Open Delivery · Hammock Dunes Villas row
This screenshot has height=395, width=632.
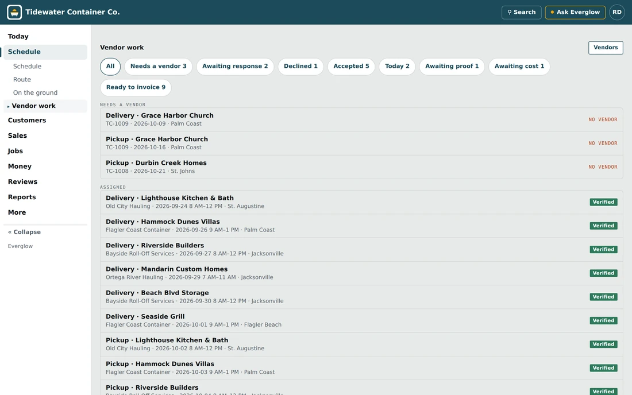click(x=361, y=226)
